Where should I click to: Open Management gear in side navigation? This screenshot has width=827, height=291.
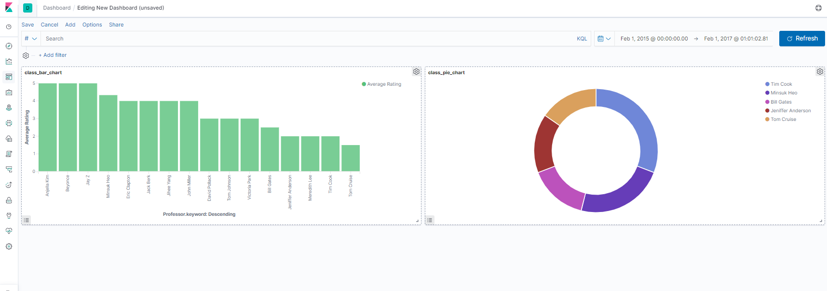point(9,247)
